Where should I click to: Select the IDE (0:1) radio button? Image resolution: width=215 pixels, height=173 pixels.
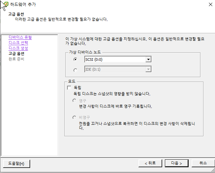pyautogui.click(x=75, y=70)
